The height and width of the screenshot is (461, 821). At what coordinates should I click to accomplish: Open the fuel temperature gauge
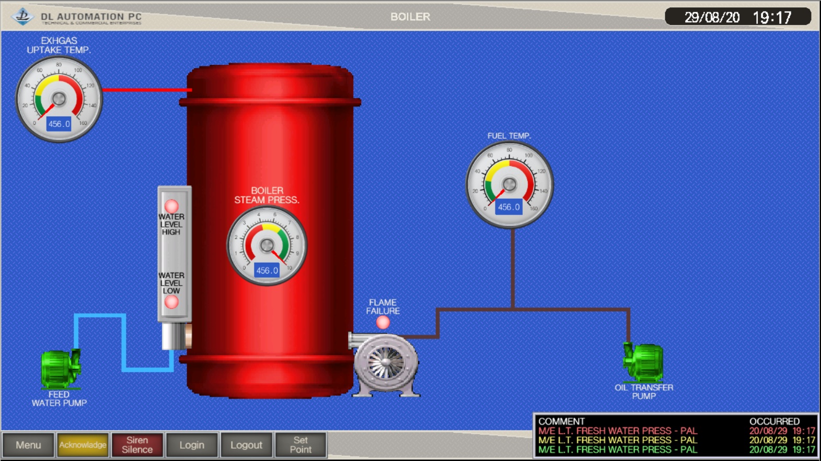(x=509, y=184)
